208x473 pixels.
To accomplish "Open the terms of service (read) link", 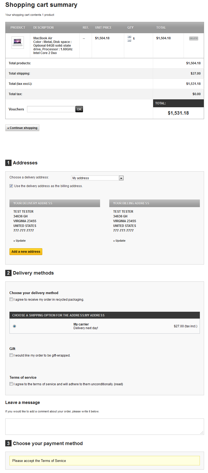I will point(118,384).
